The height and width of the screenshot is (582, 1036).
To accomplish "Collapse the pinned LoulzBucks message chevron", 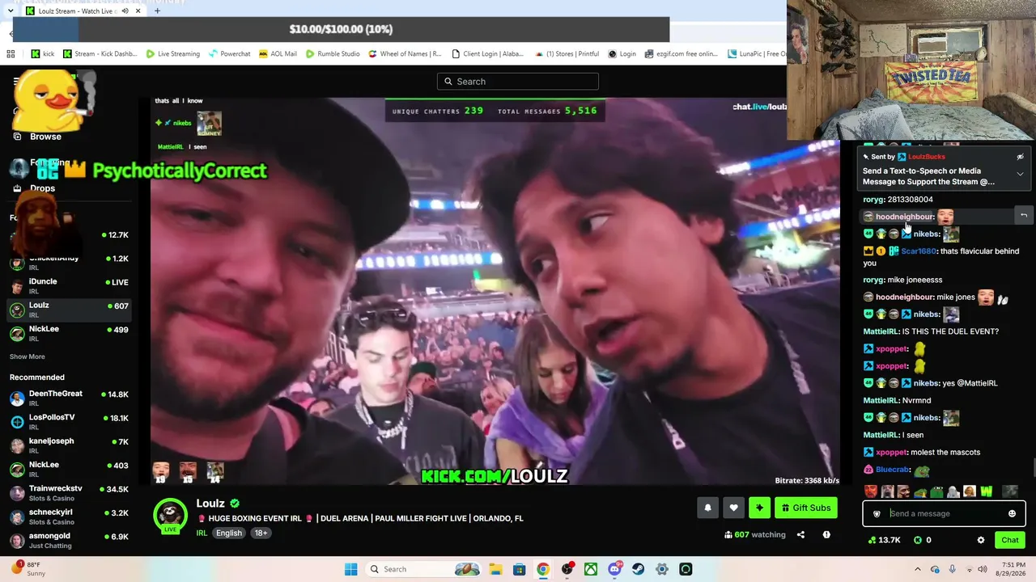I will (x=1020, y=174).
